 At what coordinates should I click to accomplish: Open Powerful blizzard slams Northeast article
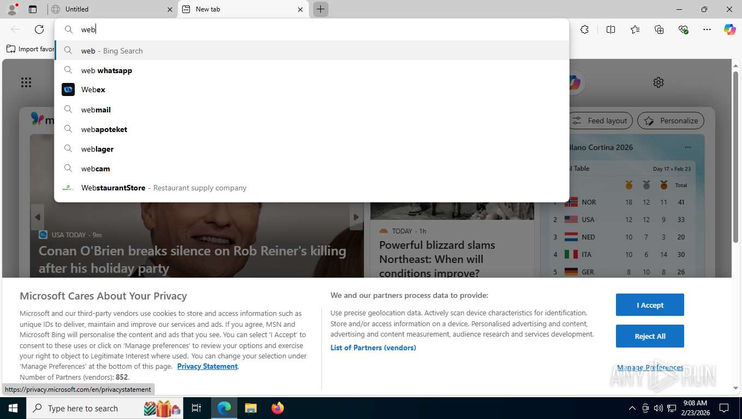click(437, 259)
